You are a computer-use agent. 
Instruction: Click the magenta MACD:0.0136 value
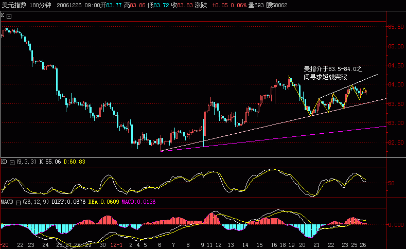click(x=138, y=202)
